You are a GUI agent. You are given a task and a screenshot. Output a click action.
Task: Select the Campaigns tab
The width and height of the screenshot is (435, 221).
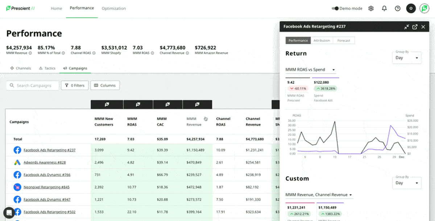point(75,68)
